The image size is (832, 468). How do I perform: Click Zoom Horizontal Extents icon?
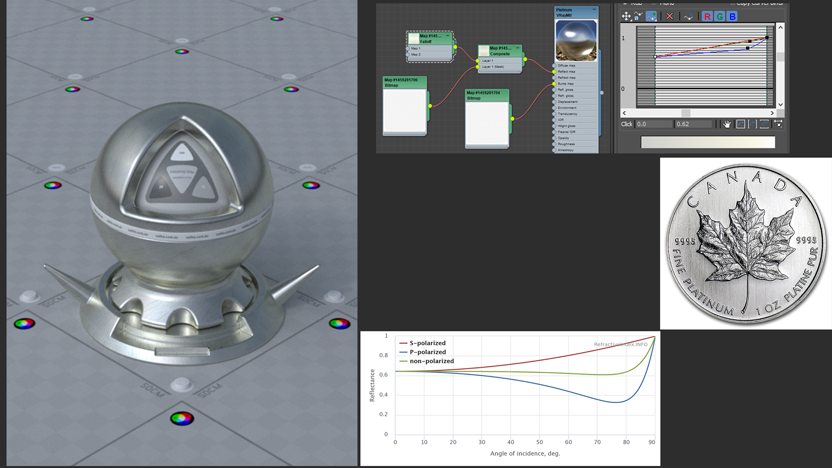point(753,124)
